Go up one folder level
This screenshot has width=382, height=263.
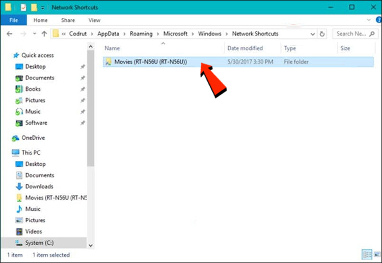(x=44, y=34)
